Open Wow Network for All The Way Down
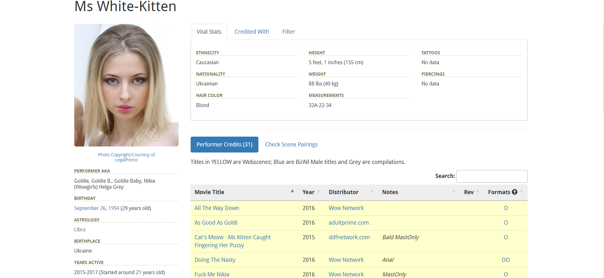This screenshot has height=278, width=604. coord(346,208)
